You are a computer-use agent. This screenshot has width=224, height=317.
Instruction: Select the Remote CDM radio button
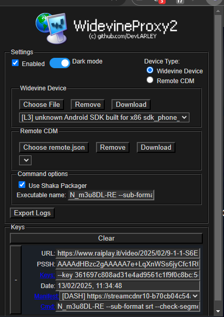point(150,80)
